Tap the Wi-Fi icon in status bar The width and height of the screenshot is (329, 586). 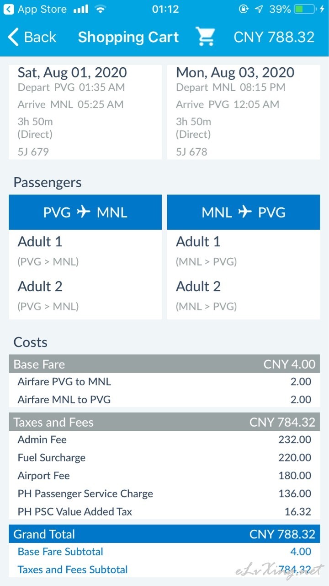100,9
